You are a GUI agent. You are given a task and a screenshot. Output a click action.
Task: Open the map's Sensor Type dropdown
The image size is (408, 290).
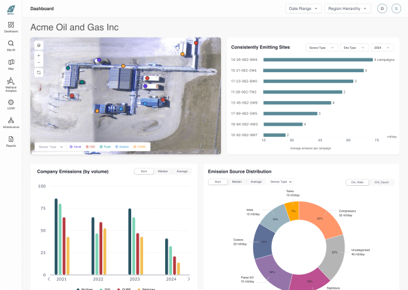(50, 147)
